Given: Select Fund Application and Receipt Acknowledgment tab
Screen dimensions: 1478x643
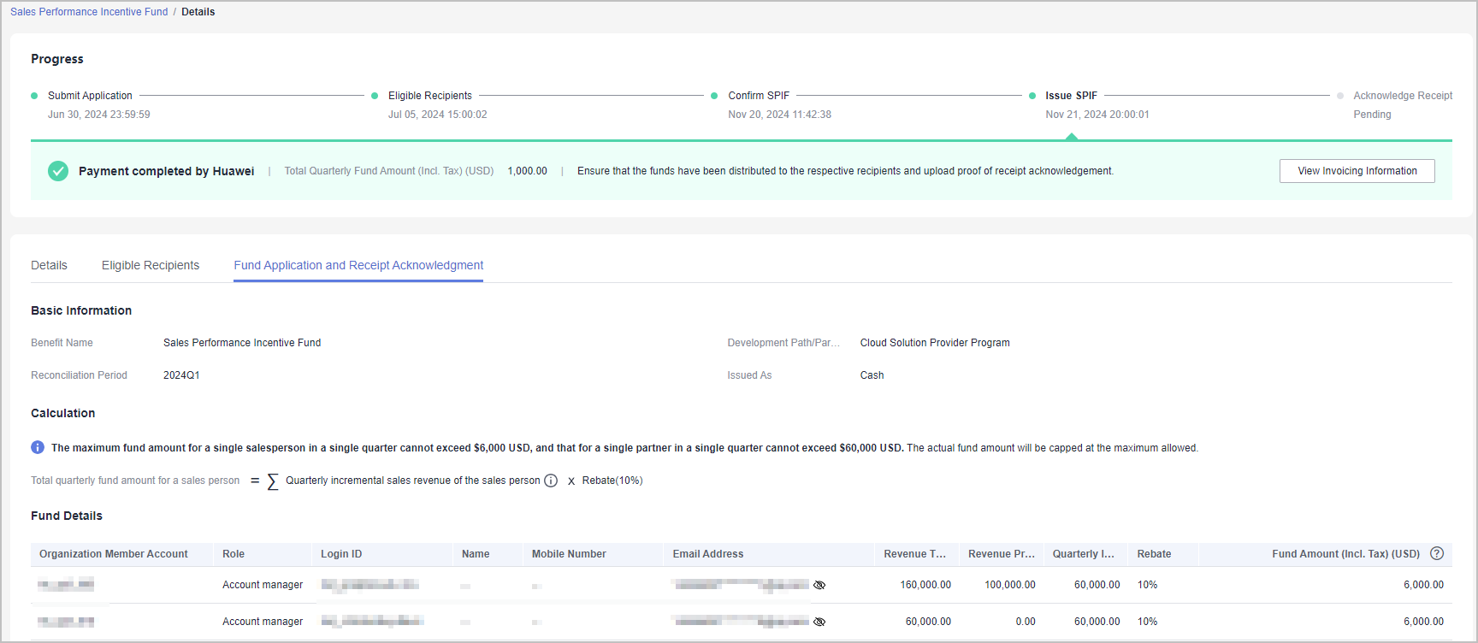Looking at the screenshot, I should coord(358,265).
